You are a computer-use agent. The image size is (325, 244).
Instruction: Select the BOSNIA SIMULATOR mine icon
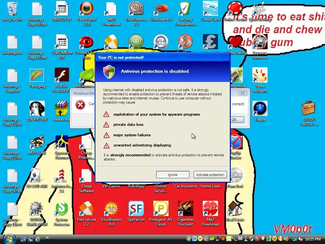[37, 214]
